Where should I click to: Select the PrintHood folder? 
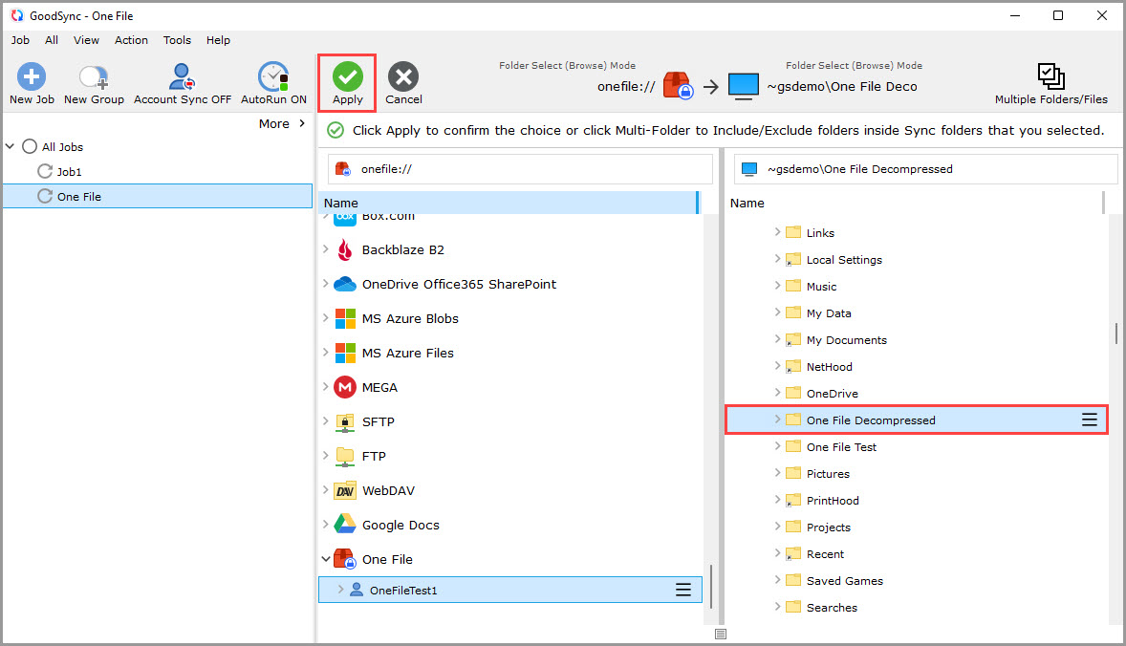click(833, 501)
